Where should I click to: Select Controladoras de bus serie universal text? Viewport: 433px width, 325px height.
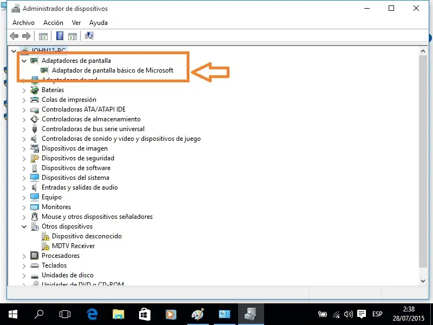tap(93, 129)
